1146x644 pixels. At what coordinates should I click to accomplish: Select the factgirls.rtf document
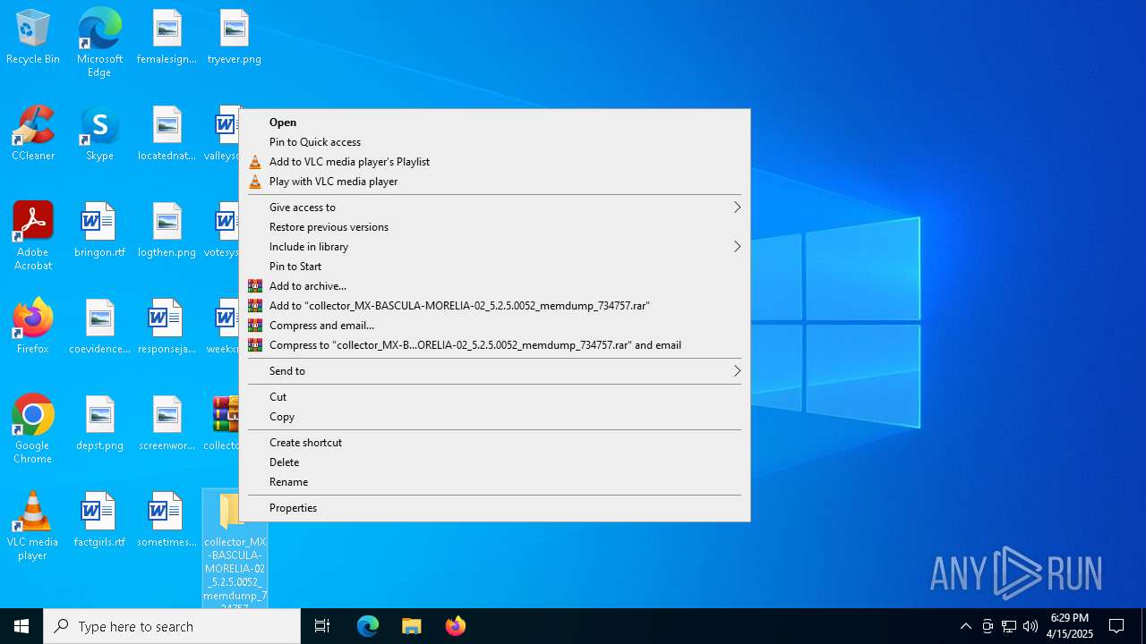point(99,521)
